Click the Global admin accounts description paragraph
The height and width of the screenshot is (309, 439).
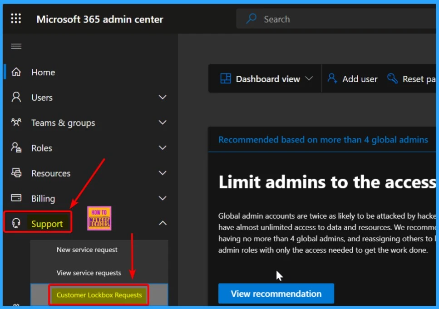pyautogui.click(x=327, y=233)
